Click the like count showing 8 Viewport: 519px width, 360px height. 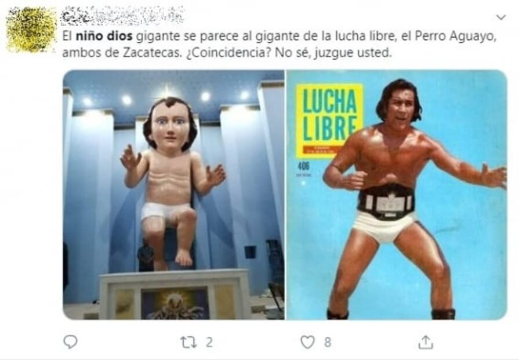[x=328, y=343]
